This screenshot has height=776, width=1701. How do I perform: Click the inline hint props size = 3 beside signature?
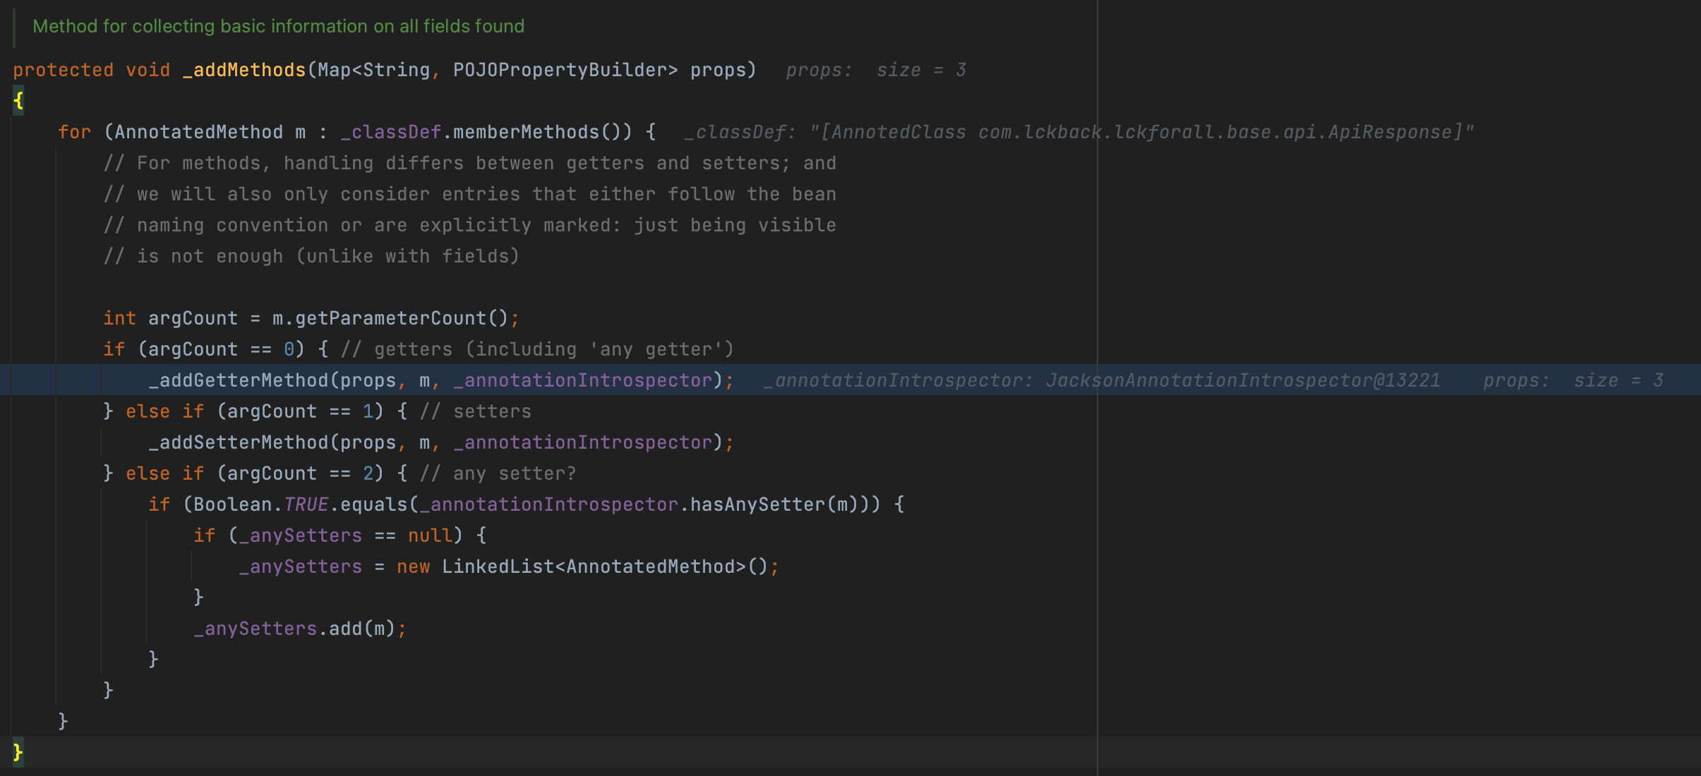[875, 71]
